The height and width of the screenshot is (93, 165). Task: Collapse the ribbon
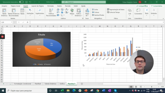(x=163, y=18)
